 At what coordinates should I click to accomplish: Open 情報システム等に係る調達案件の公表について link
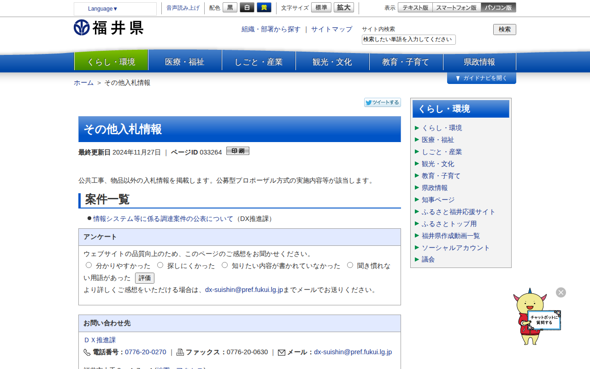point(163,219)
